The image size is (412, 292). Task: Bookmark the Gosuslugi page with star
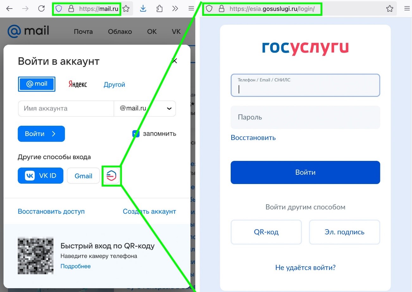coord(390,9)
